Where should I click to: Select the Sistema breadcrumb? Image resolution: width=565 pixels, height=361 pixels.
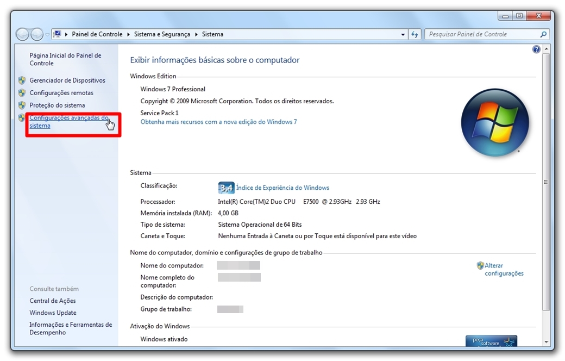[x=212, y=34]
